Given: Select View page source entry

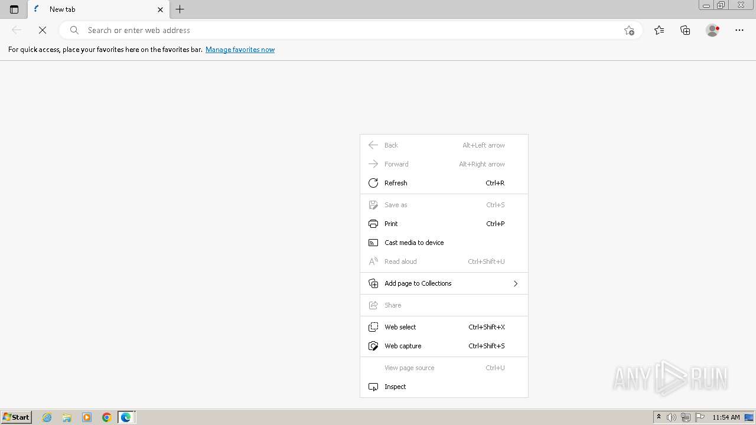Looking at the screenshot, I should [444, 368].
